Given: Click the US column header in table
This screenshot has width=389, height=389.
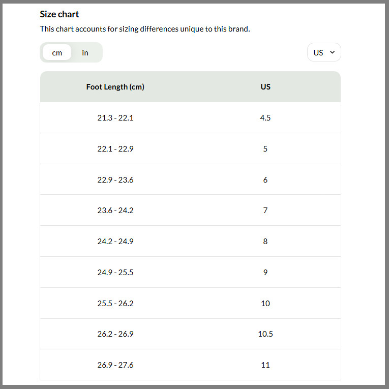Looking at the screenshot, I should coord(265,87).
